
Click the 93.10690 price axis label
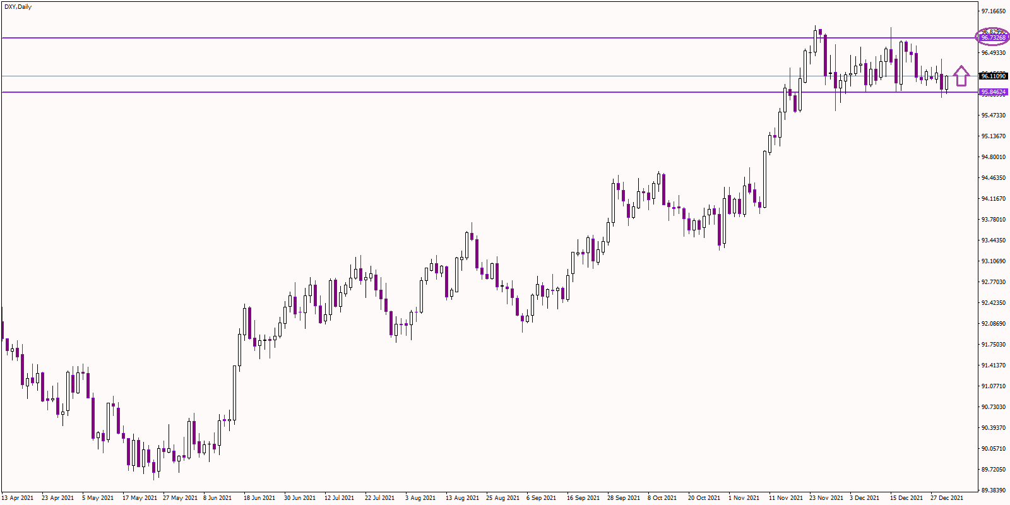(994, 261)
